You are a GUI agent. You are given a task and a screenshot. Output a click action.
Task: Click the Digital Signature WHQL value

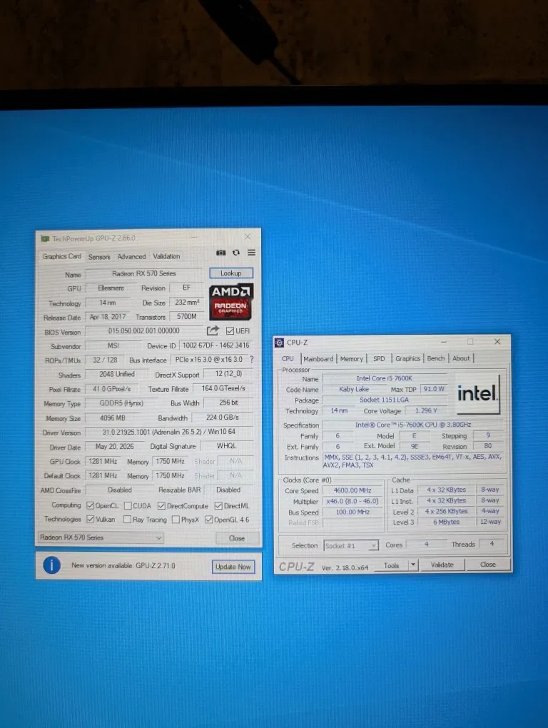pyautogui.click(x=226, y=445)
